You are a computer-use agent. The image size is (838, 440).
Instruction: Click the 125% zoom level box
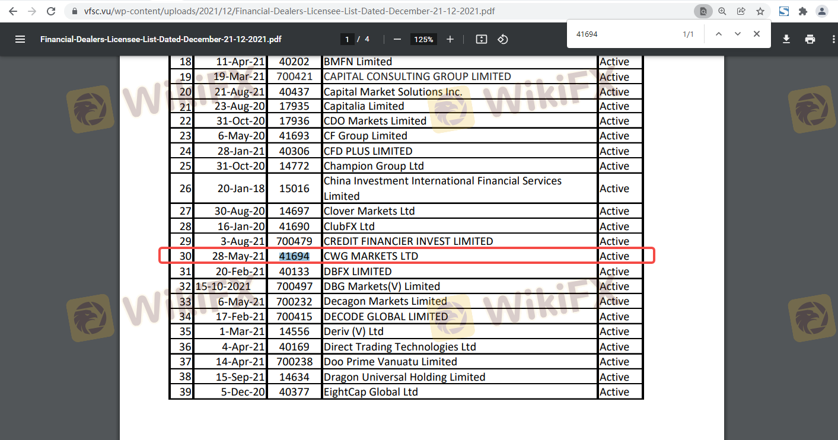point(423,39)
